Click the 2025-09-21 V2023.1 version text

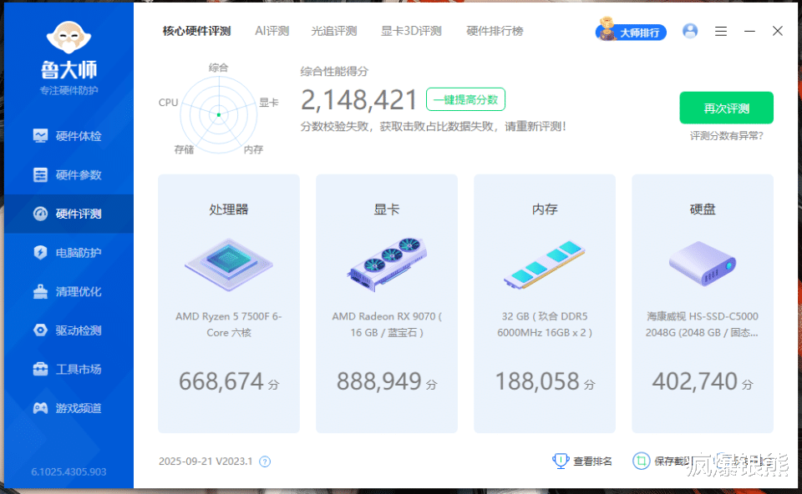[206, 461]
